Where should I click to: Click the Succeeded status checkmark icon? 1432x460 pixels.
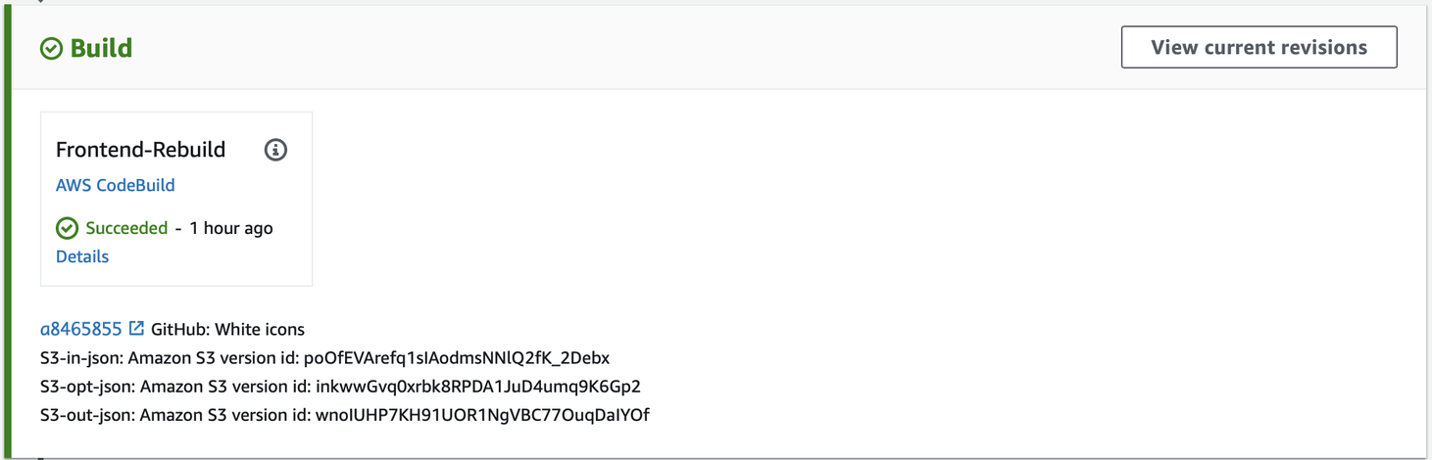67,228
